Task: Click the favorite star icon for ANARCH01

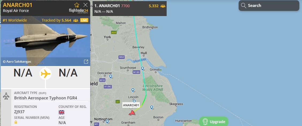Action: pos(77,5)
